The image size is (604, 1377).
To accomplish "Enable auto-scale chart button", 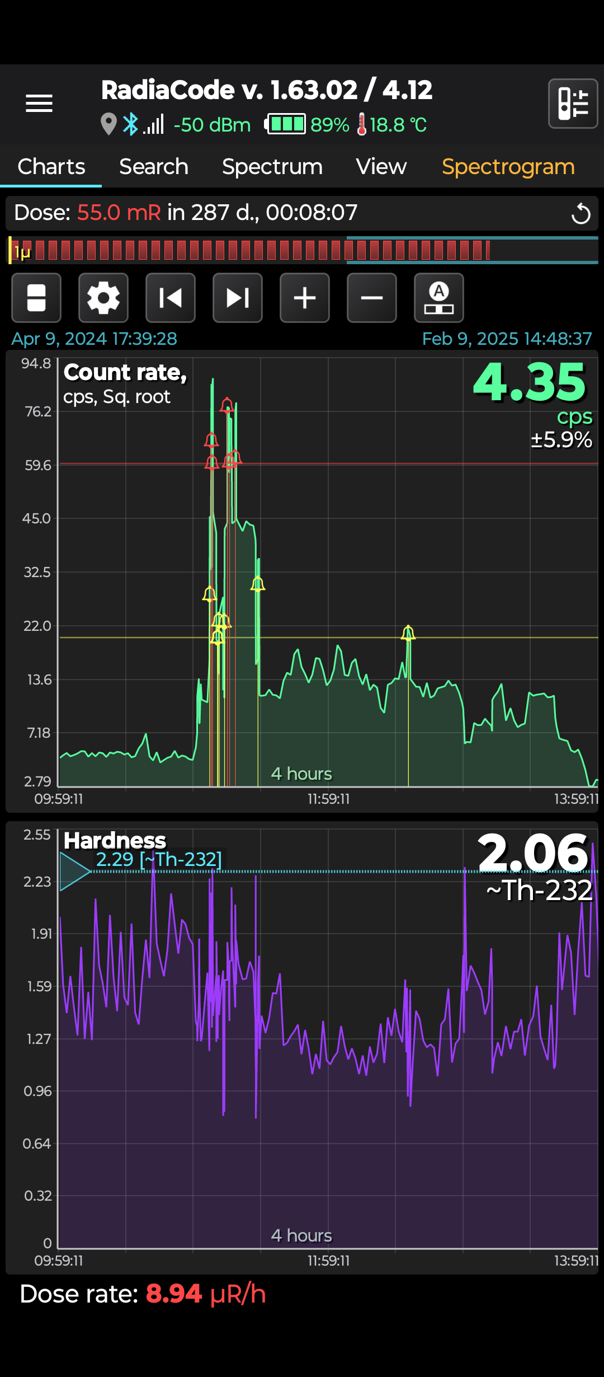I will [x=439, y=298].
